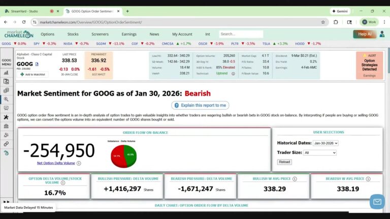The image size is (390, 219).
Task: Open browser extensions puzzle icon
Action: pyautogui.click(x=336, y=22)
